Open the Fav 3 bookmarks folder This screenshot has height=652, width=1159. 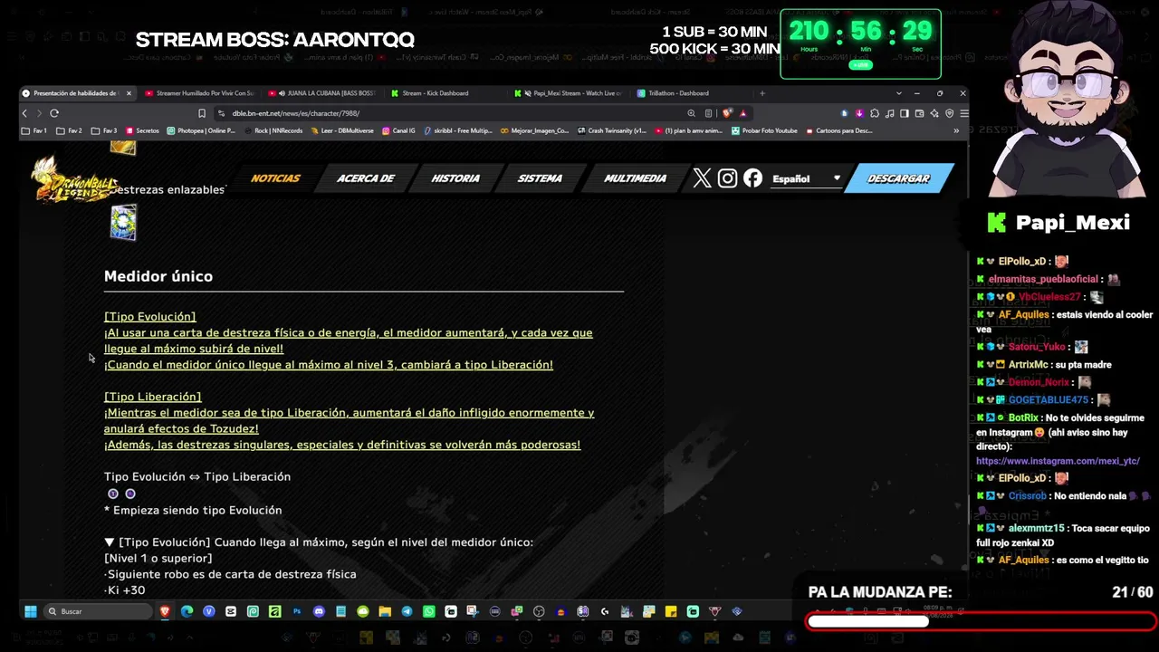coord(104,130)
